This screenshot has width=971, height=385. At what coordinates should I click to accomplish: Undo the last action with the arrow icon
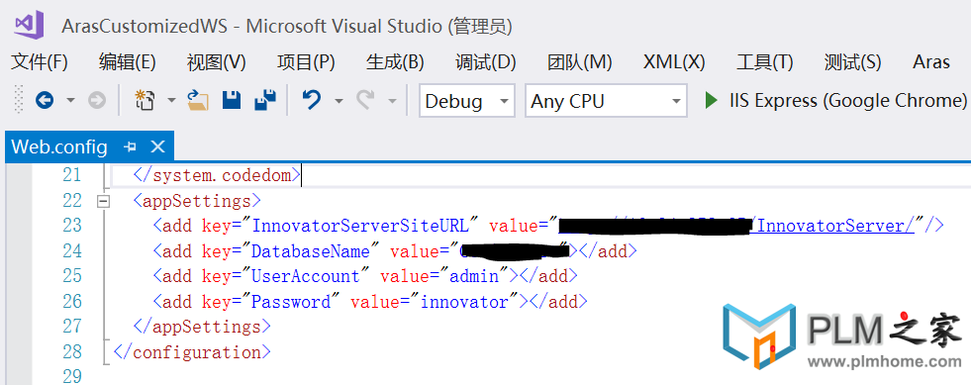pos(312,100)
